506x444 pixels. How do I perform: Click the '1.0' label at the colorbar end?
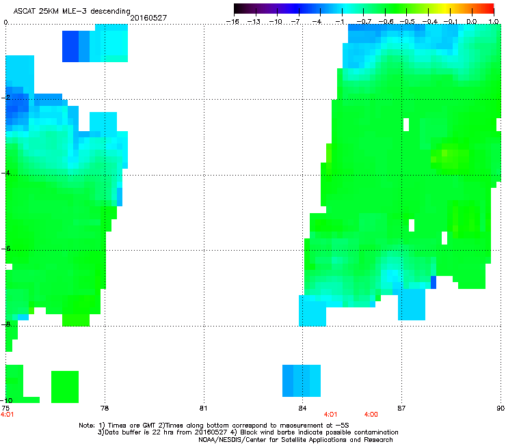[x=494, y=22]
